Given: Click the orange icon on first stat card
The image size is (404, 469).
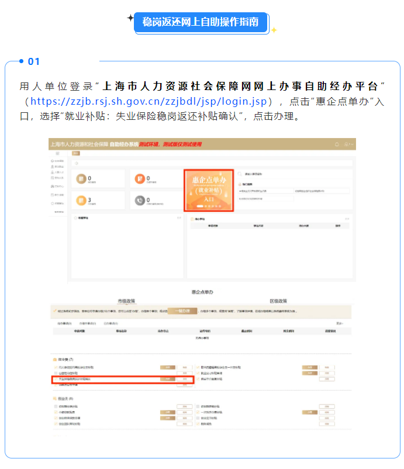Looking at the screenshot, I should [x=81, y=178].
